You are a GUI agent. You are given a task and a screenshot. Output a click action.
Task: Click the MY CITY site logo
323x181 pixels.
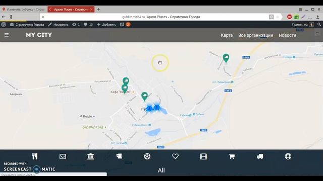tap(39, 35)
